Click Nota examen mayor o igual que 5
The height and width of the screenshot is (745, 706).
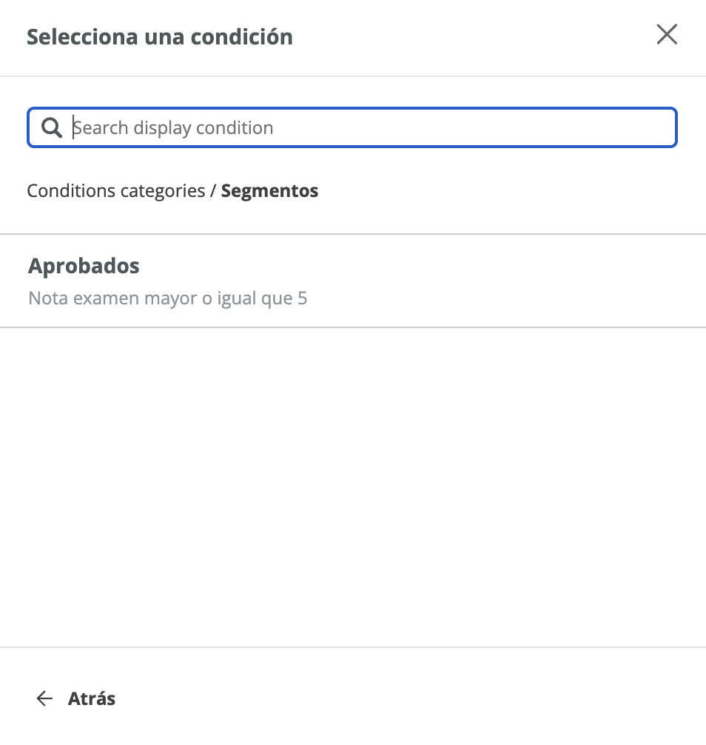(167, 298)
